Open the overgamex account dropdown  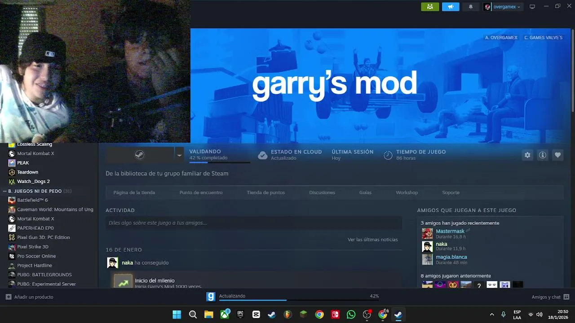[x=503, y=7]
